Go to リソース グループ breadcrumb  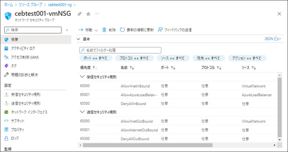point(31,5)
